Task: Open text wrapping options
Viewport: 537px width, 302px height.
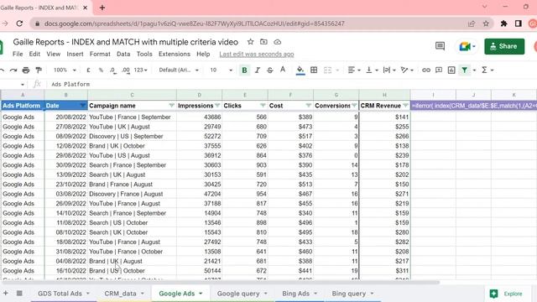Action: coord(389,70)
